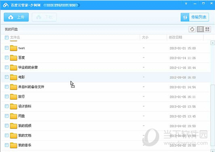
Task: Select the folder name 毕业前的余聚
Action: point(28,68)
